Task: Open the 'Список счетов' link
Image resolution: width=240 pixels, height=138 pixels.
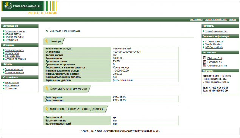Action: 13,34
